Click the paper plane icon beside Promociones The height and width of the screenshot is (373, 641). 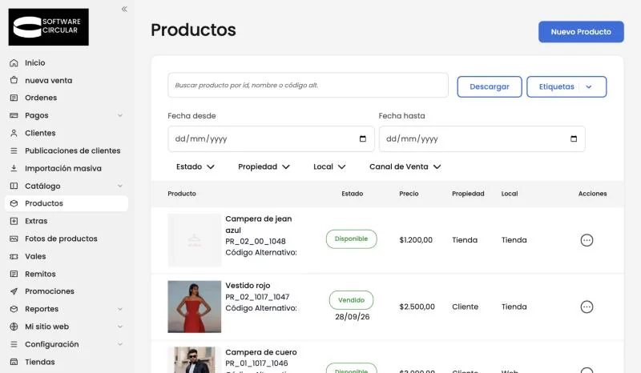click(14, 291)
